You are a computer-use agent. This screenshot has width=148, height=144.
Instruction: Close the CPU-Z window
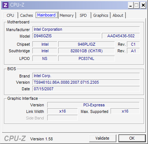coord(143,5)
